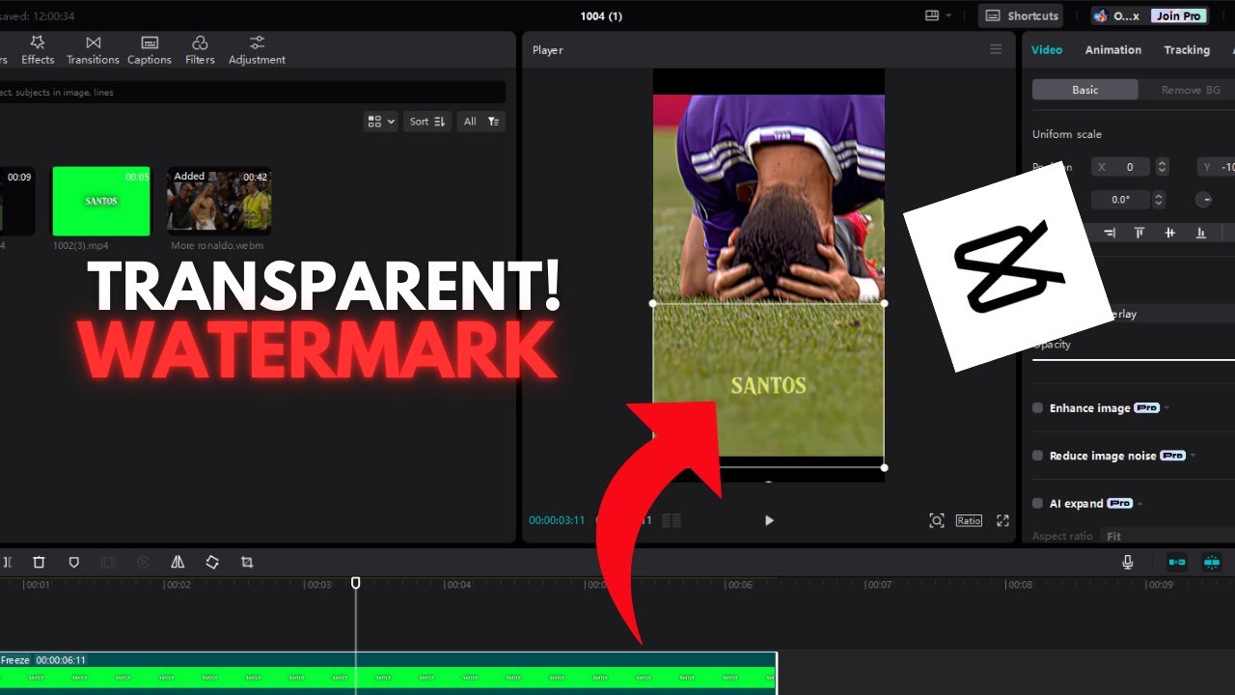Click the user account avatar
The image size is (1235, 695).
click(x=1100, y=15)
